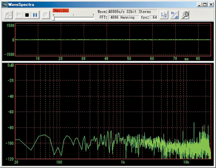Minimize the WaveSpectra window
The image size is (216, 168).
tap(199, 5)
